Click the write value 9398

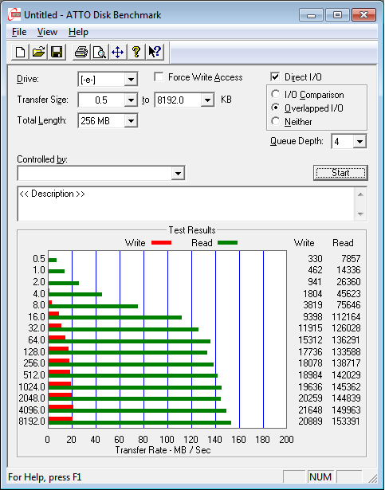pos(312,317)
